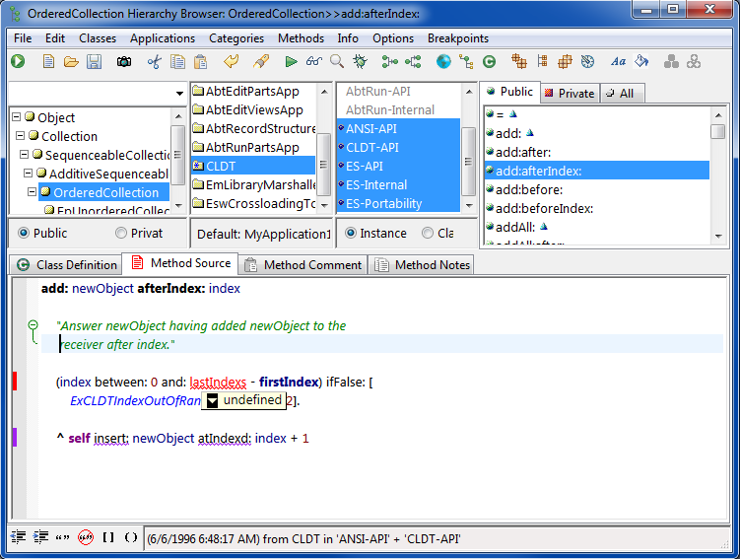Click the globe icon in toolbar

click(443, 61)
